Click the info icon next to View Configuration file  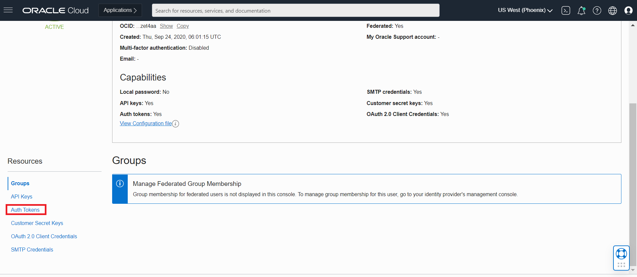point(176,124)
